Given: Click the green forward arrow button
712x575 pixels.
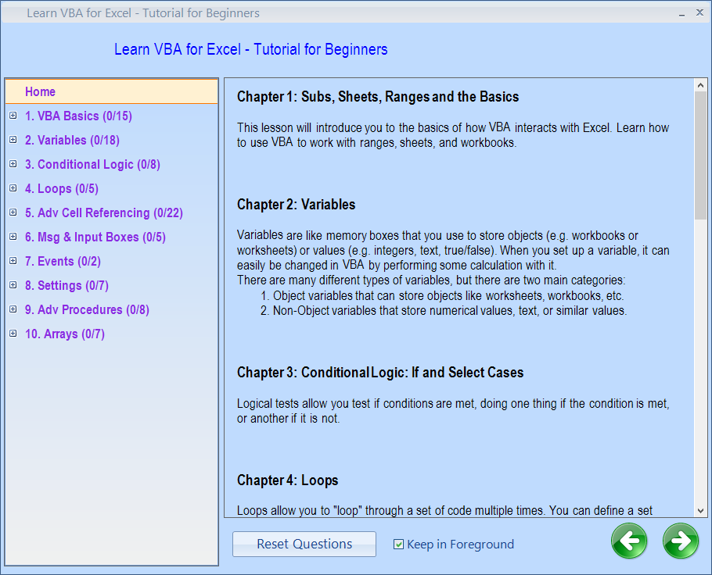Looking at the screenshot, I should (x=680, y=541).
